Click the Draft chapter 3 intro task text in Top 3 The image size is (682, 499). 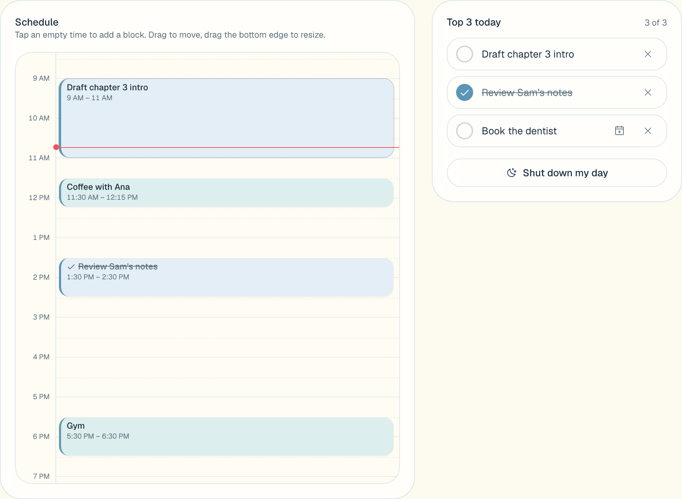click(528, 54)
